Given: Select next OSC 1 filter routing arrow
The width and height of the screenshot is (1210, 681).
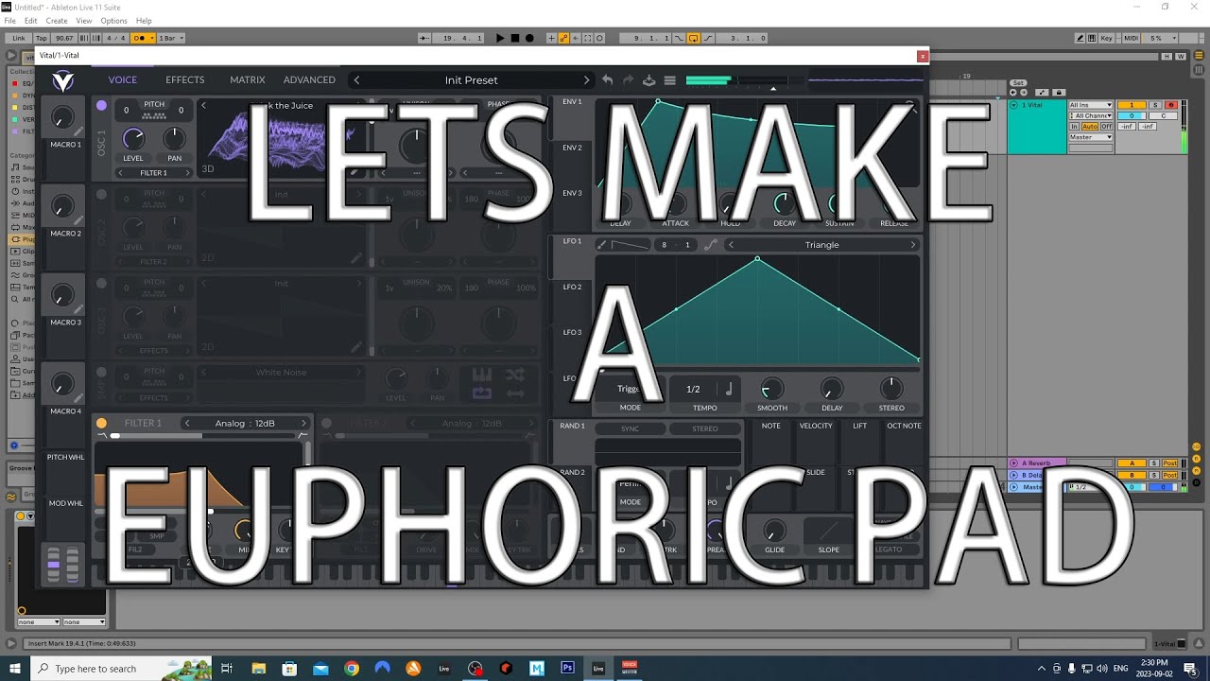Looking at the screenshot, I should pos(187,173).
